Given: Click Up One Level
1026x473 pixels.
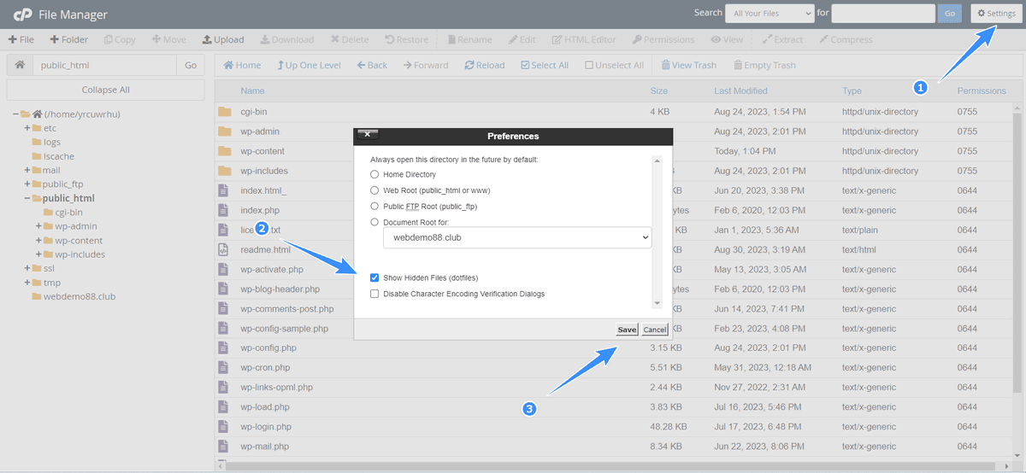Looking at the screenshot, I should click(309, 65).
